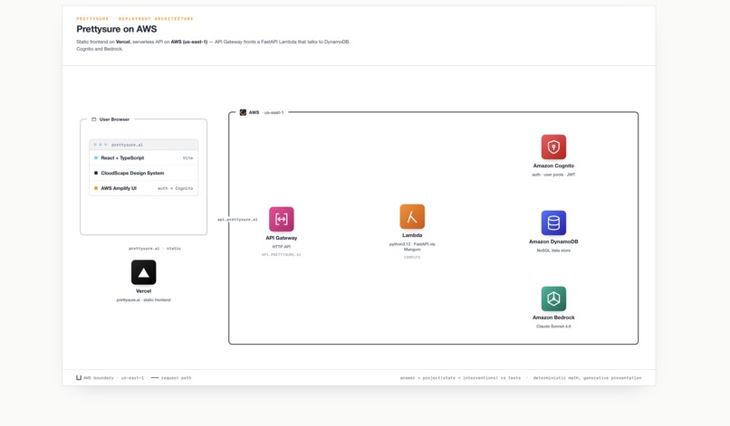The image size is (730, 426).
Task: Click the 'API Gateway' node title
Action: click(x=281, y=238)
